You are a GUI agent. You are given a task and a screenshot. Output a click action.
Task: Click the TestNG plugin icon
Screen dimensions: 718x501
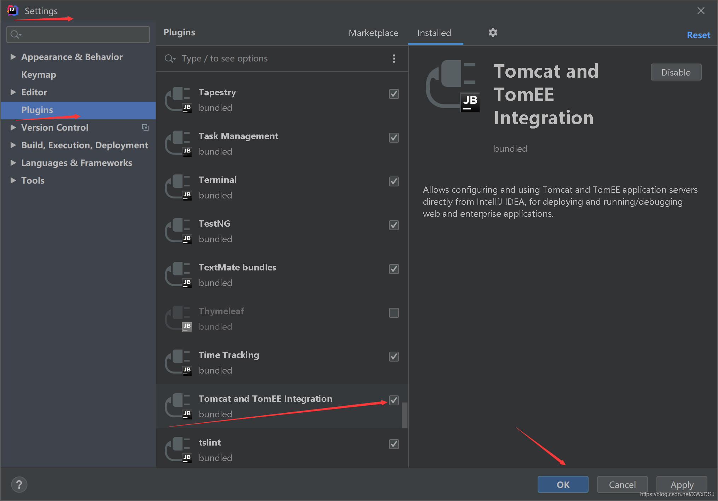[x=178, y=231]
